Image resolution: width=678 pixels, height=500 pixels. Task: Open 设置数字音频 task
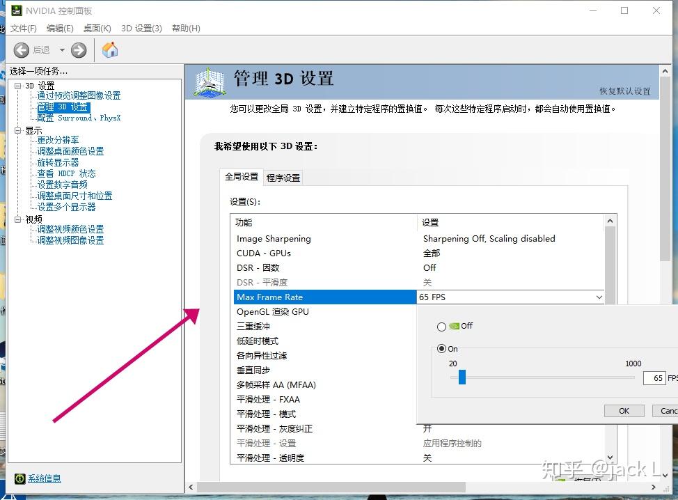[62, 185]
